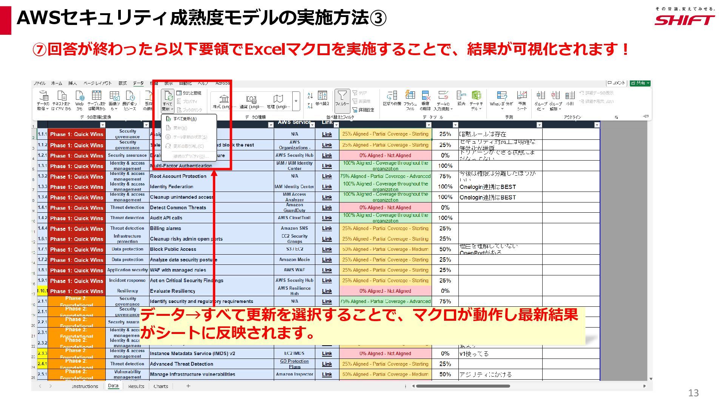Open the ファイル menu tab
Screen dimensions: 725x408
[39, 83]
